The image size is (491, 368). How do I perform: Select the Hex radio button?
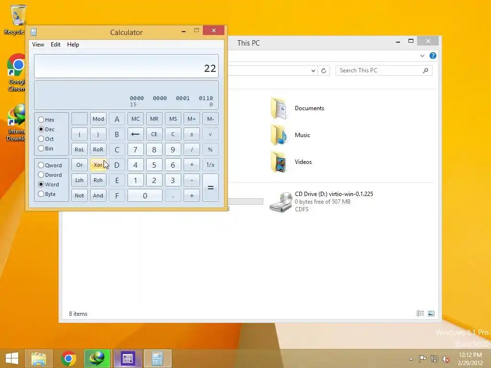click(41, 119)
